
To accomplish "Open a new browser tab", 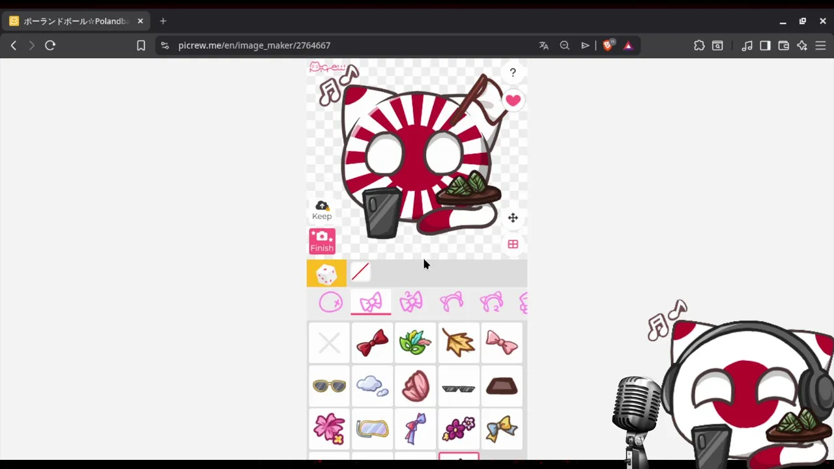I will point(163,21).
